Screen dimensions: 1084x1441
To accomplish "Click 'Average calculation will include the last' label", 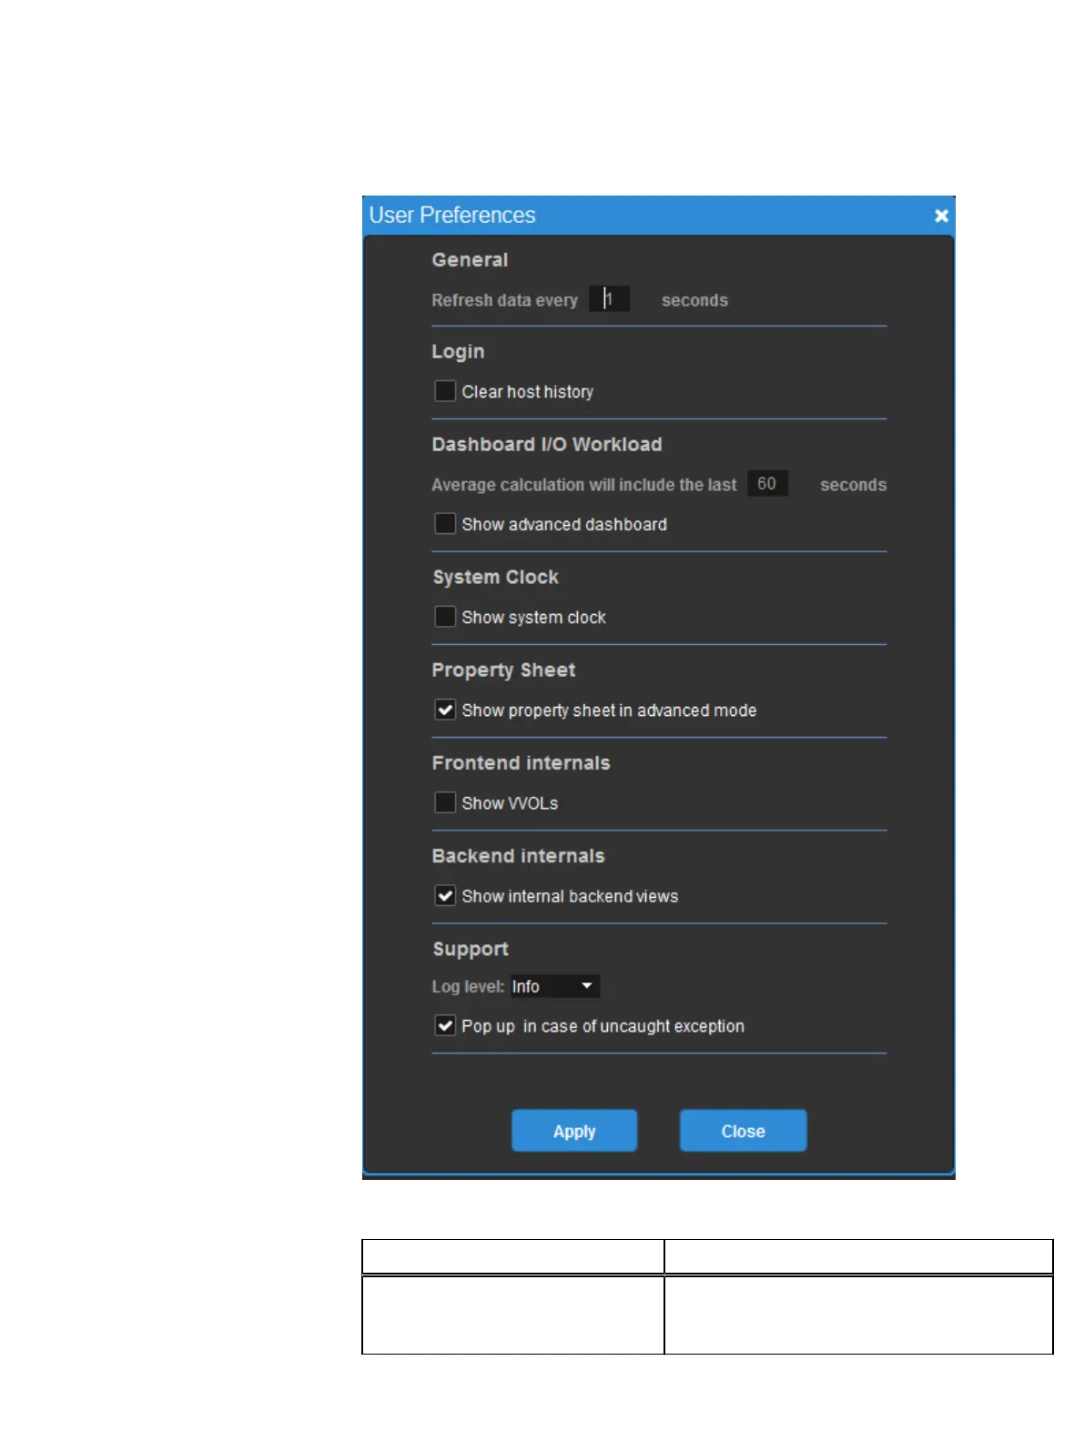I will click(x=584, y=485).
